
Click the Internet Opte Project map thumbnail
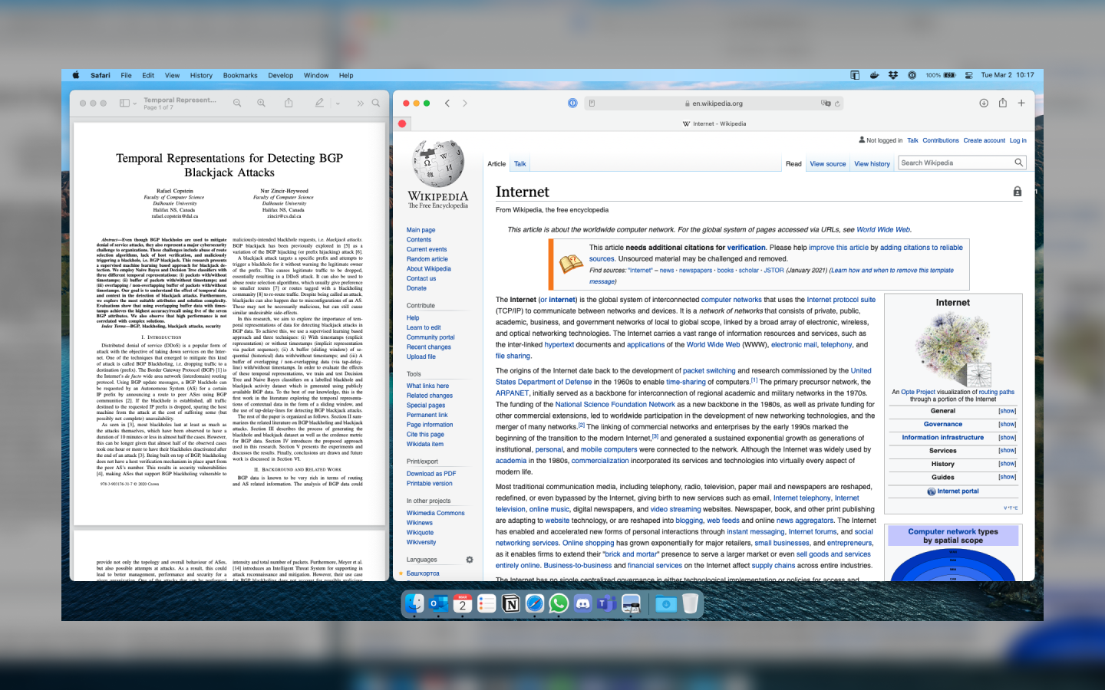click(x=953, y=349)
